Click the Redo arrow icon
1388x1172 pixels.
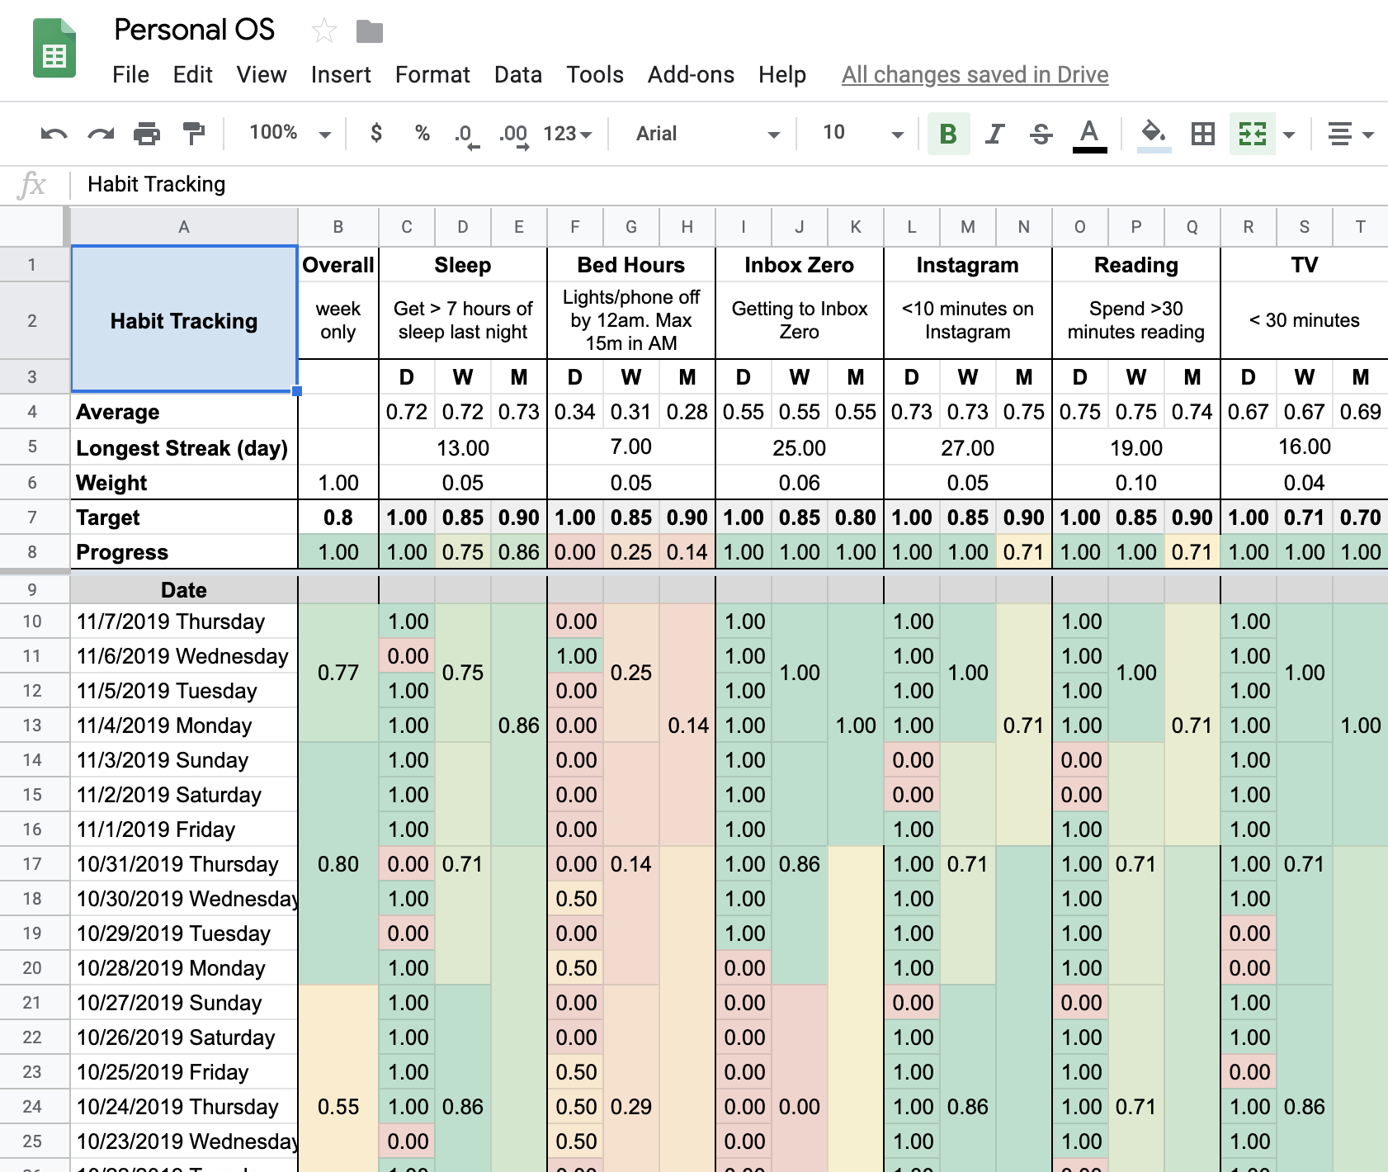coord(101,133)
